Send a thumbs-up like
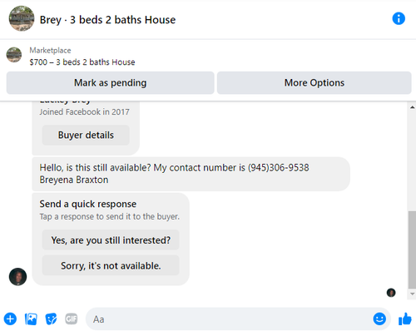 pyautogui.click(x=405, y=319)
